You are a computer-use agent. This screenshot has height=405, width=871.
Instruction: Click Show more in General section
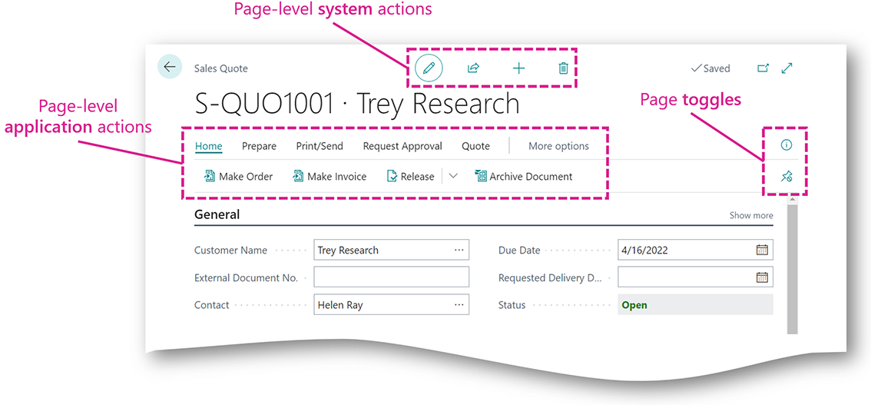point(751,215)
